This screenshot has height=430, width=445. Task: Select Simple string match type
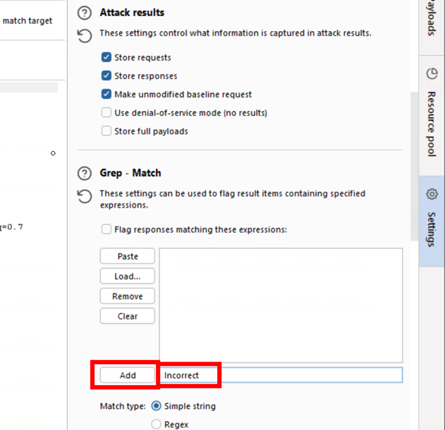pos(156,406)
